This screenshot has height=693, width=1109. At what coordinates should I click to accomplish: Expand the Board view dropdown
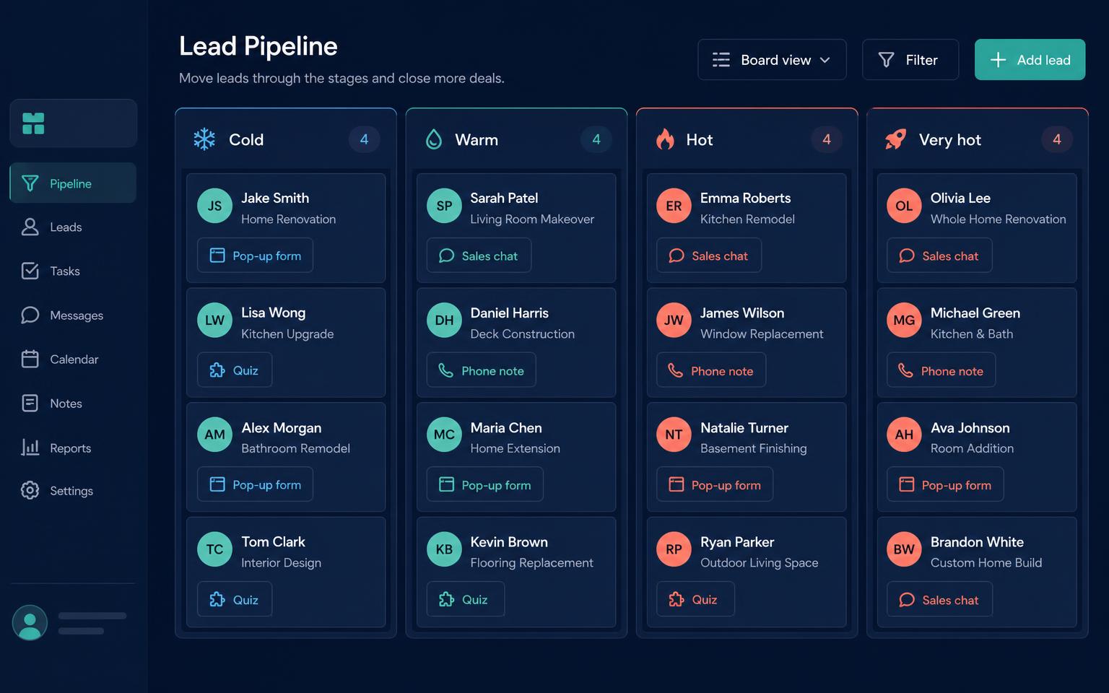(772, 60)
